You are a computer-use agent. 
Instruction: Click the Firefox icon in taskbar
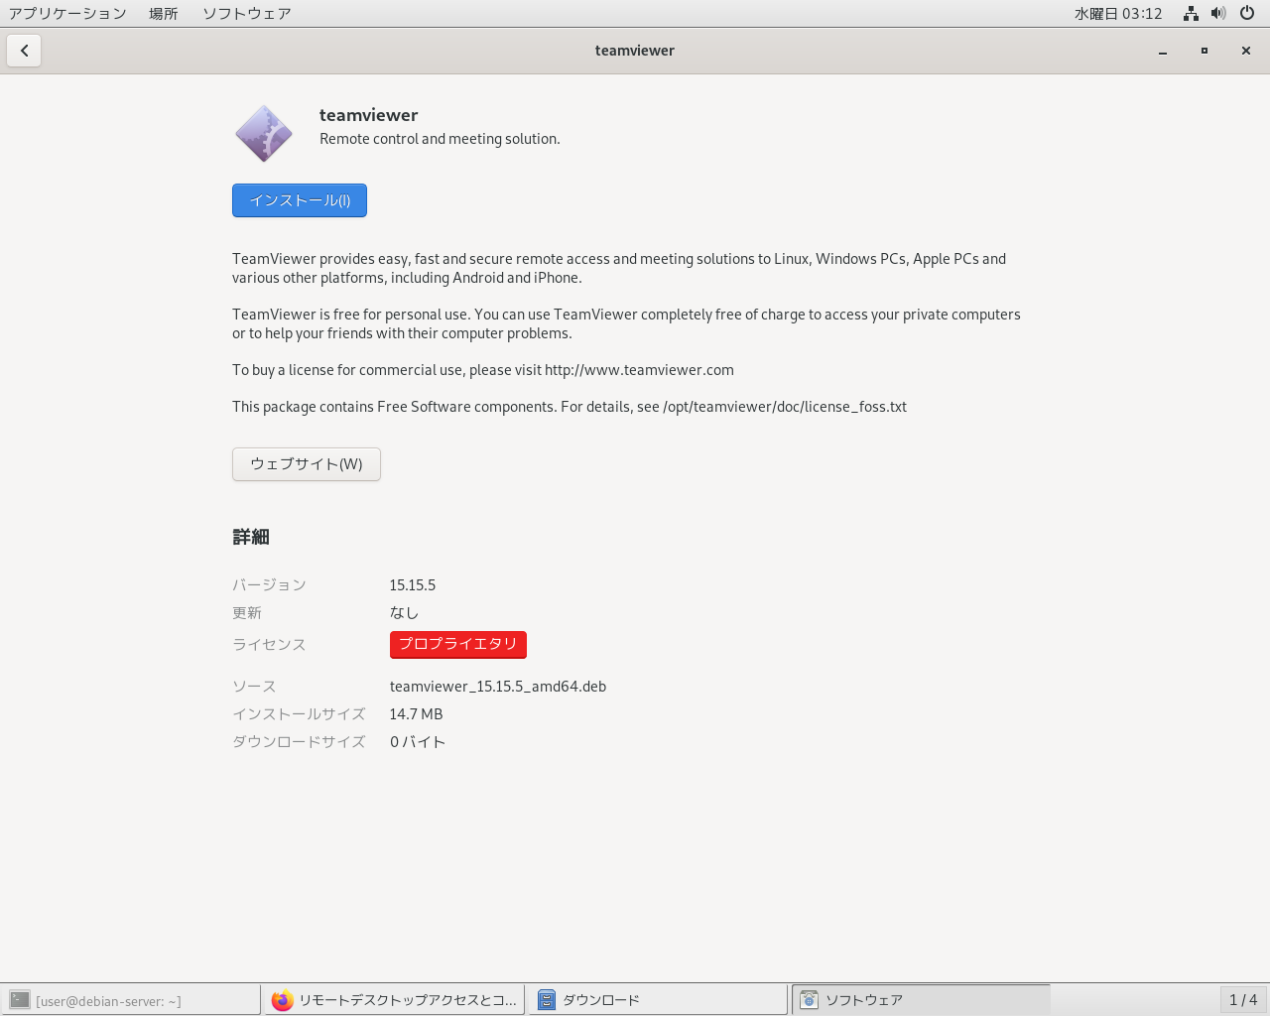point(283,1000)
